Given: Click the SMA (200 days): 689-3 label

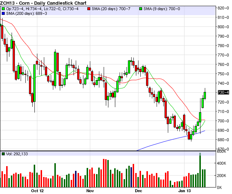Looking at the screenshot, I should (x=26, y=13).
